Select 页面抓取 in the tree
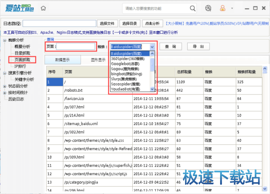 (x=22, y=59)
